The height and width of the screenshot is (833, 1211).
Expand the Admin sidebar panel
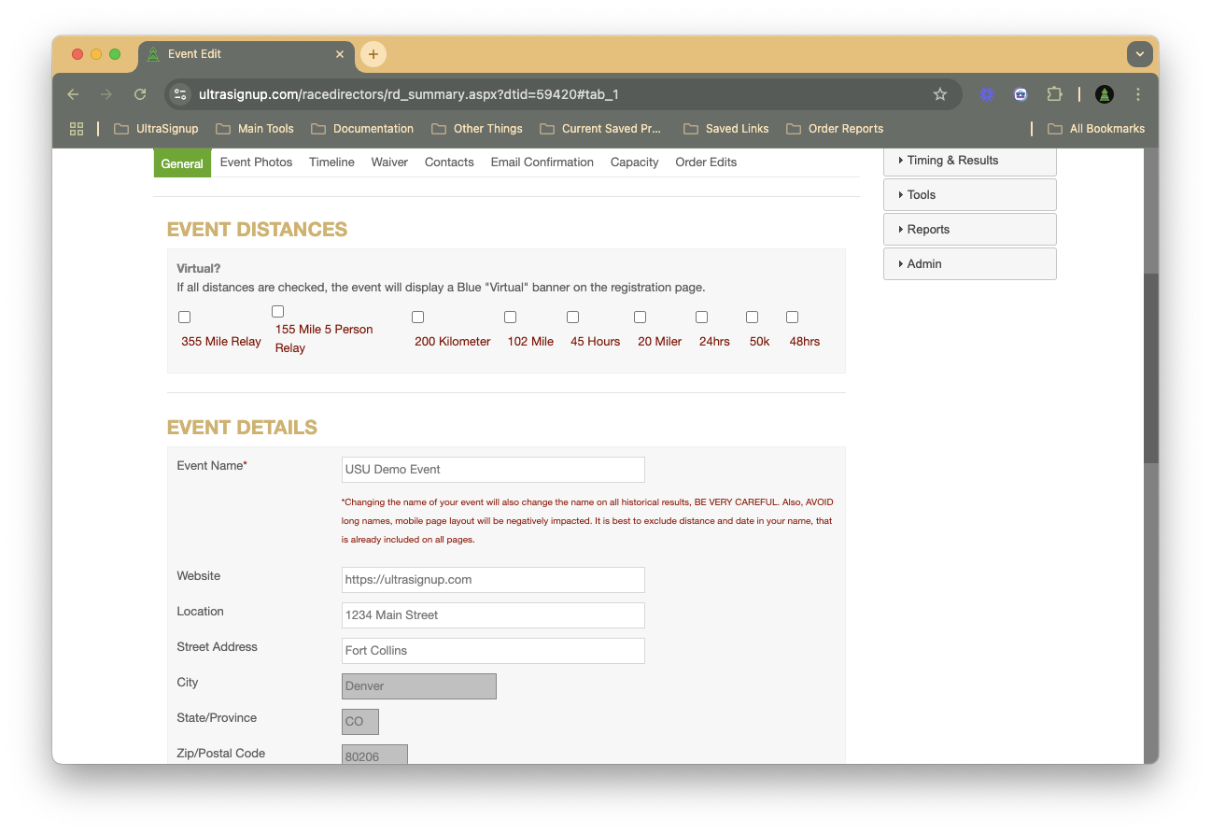click(x=969, y=264)
